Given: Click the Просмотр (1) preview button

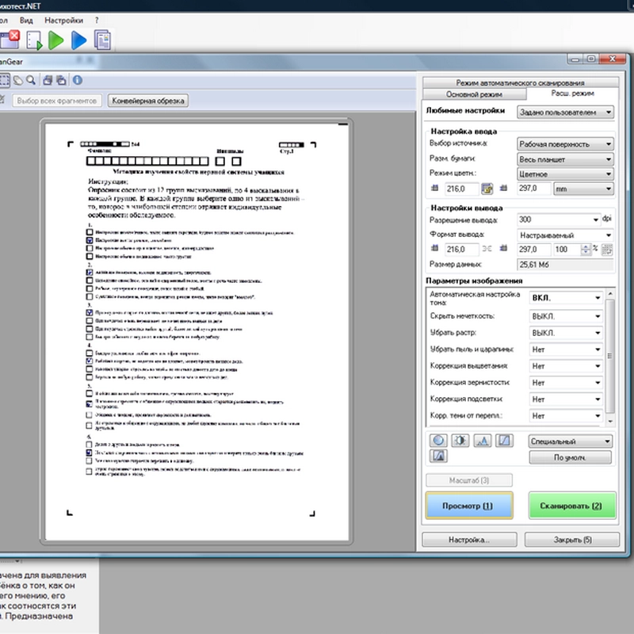Looking at the screenshot, I should [468, 506].
